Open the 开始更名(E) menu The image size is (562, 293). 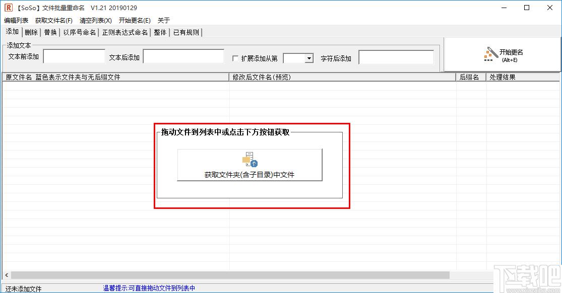coord(135,21)
